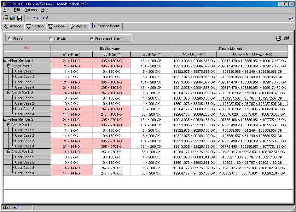
Task: Click the FORUM 8 title bar app icon
Action: coord(4,4)
